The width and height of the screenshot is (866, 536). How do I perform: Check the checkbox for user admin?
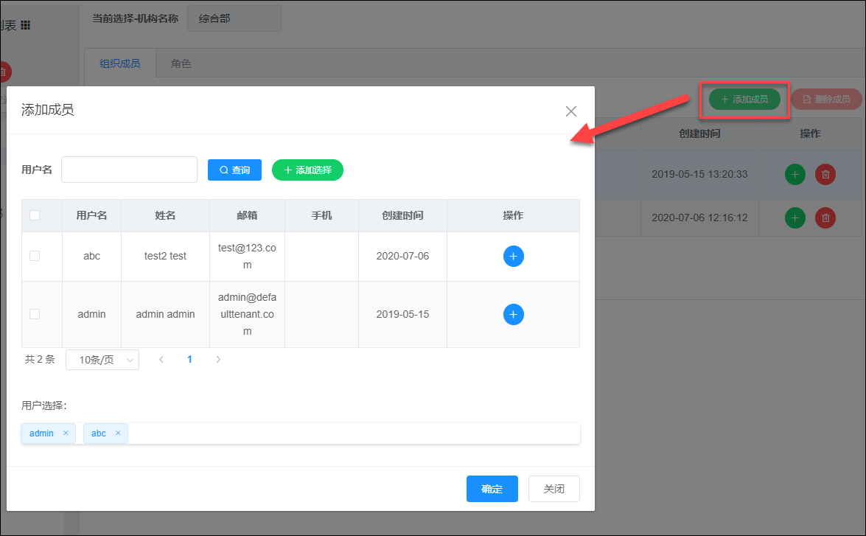point(35,314)
